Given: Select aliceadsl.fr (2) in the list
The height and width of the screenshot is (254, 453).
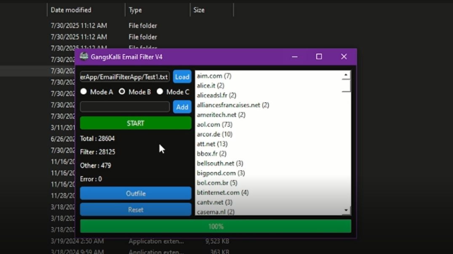Looking at the screenshot, I should point(216,95).
